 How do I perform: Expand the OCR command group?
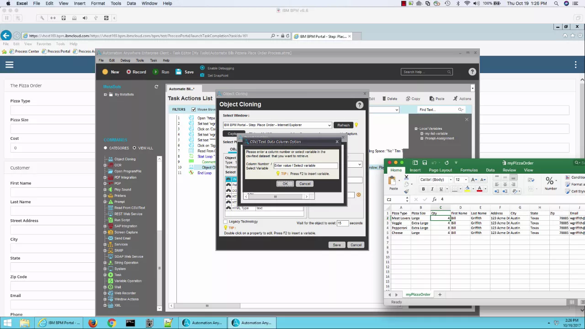tap(105, 165)
